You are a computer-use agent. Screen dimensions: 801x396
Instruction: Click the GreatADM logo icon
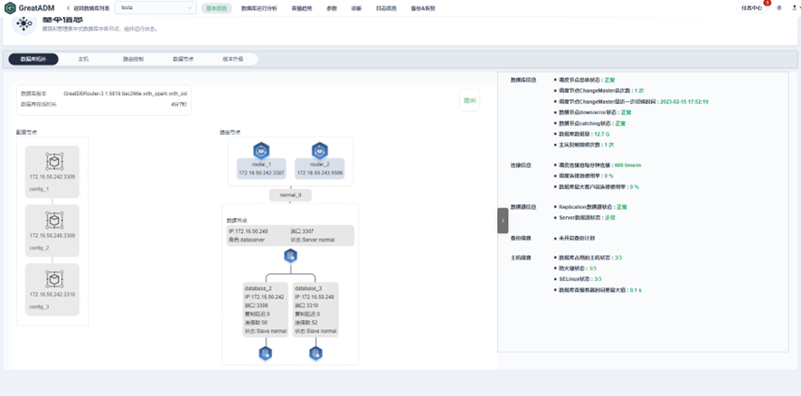click(x=10, y=8)
